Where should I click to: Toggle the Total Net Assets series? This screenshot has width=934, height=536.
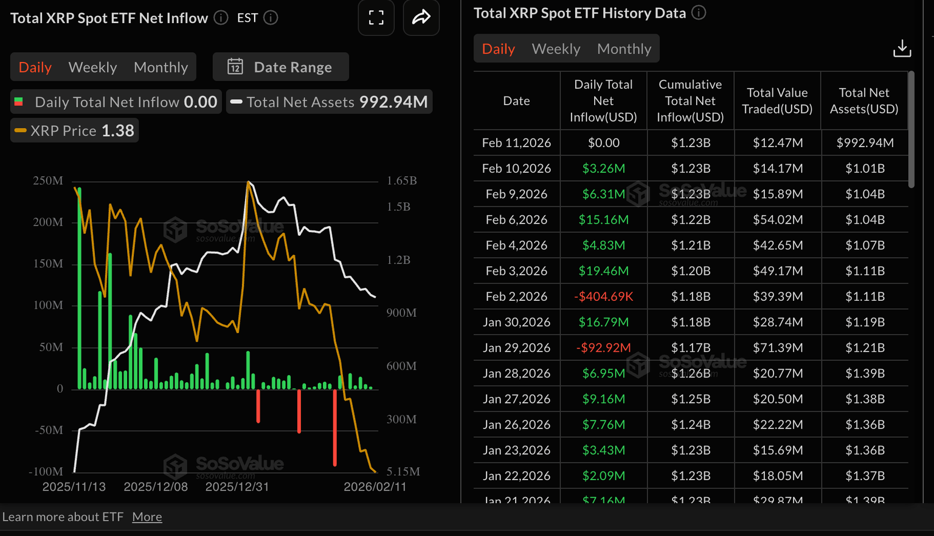(329, 102)
